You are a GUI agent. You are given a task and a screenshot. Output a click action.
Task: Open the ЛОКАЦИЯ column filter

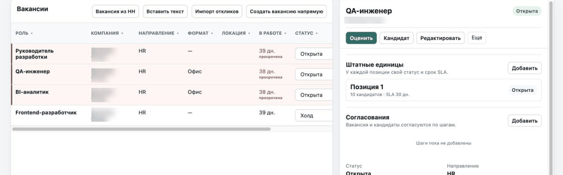point(236,33)
